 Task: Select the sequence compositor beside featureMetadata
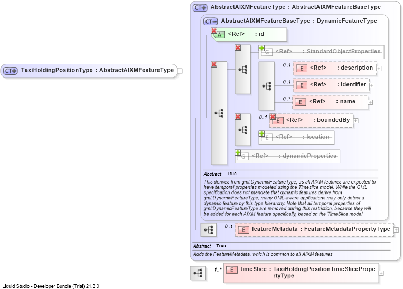(209, 230)
